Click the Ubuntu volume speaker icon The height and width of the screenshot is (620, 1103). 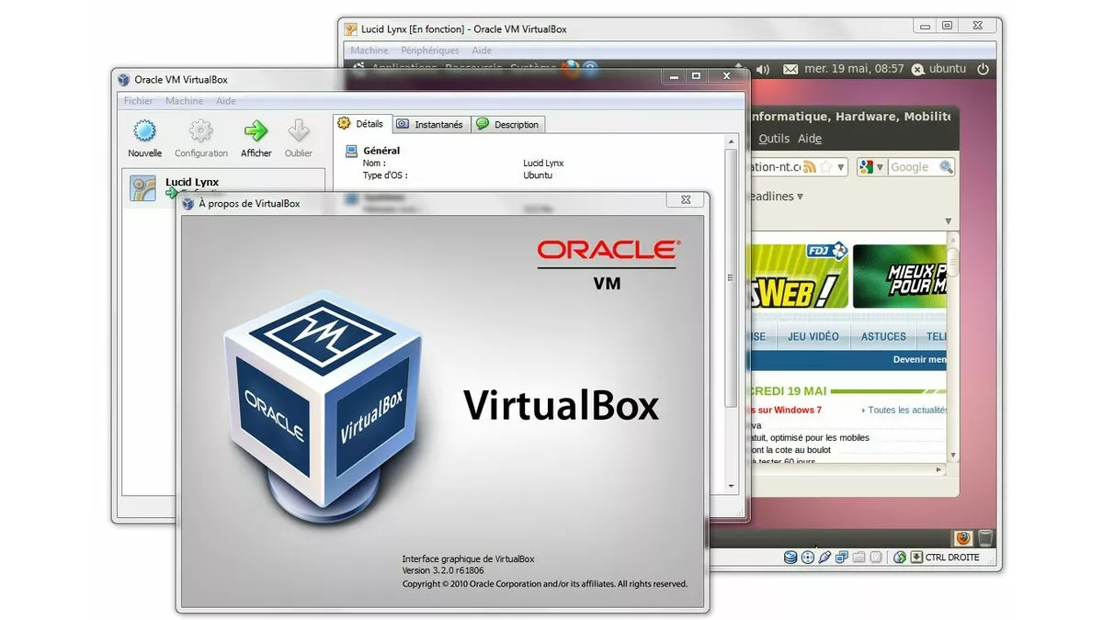tap(762, 69)
